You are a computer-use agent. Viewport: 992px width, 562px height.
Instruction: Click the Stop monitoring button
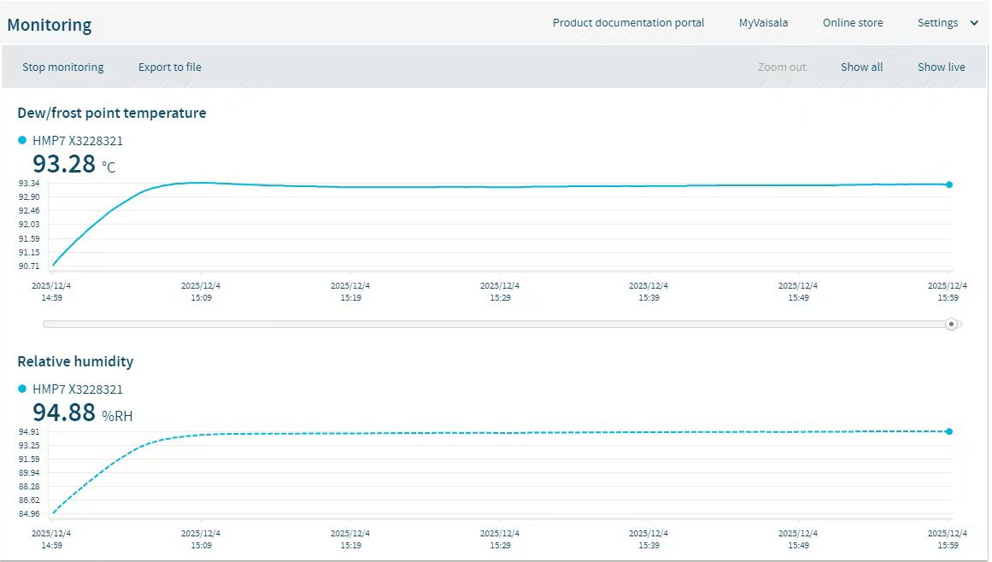coord(63,67)
